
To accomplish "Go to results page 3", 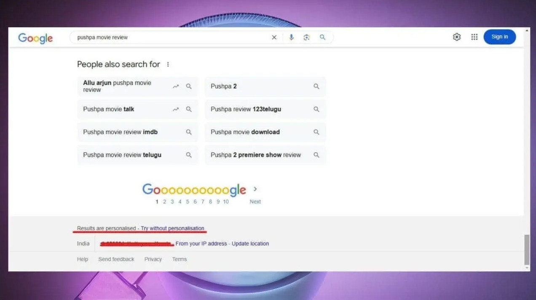I will 172,202.
